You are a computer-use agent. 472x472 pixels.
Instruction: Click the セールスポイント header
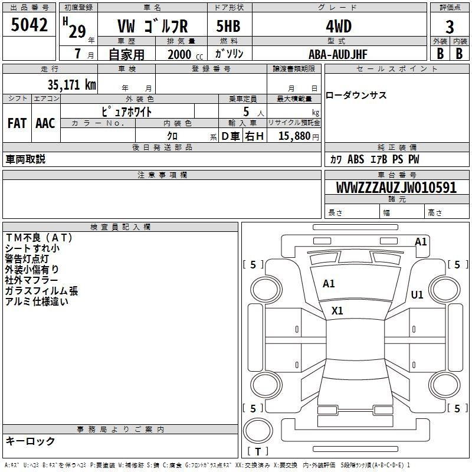coord(396,68)
